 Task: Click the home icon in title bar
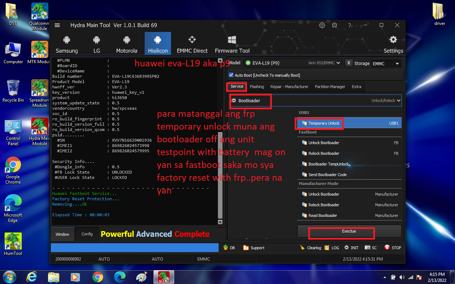coord(334,25)
